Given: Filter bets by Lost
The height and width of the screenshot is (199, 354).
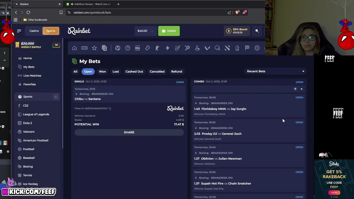Looking at the screenshot, I should 116,72.
